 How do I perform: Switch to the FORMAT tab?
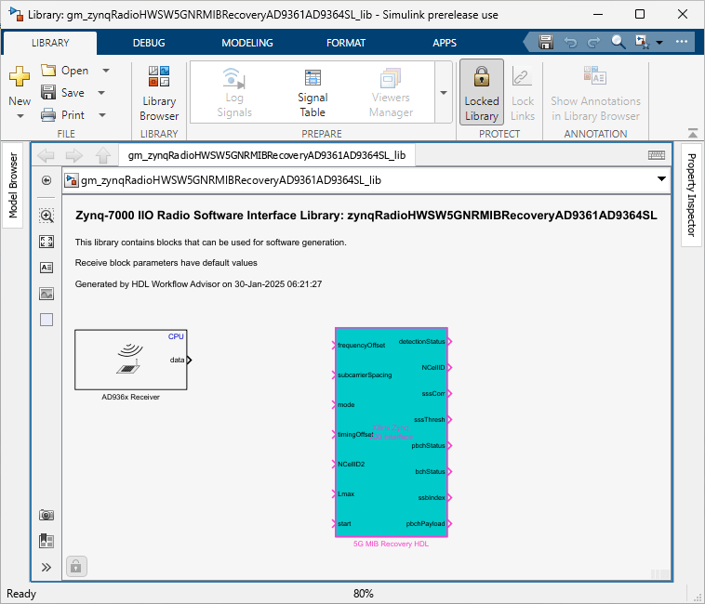click(x=346, y=43)
